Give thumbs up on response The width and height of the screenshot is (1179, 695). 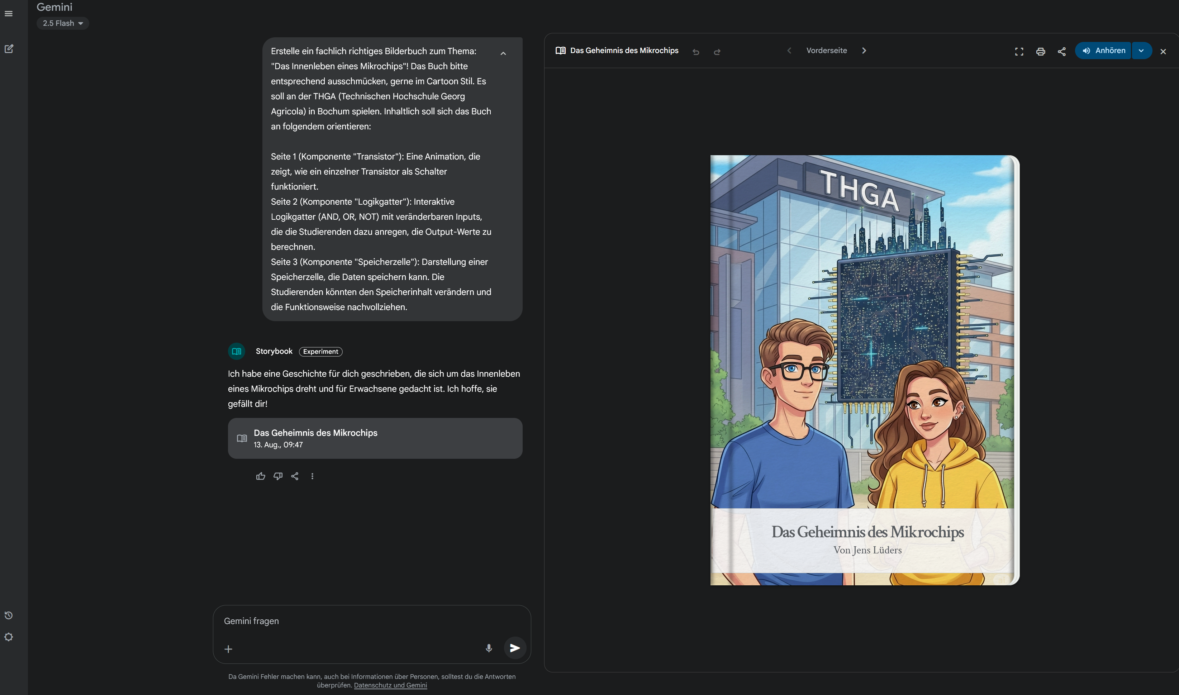[261, 476]
